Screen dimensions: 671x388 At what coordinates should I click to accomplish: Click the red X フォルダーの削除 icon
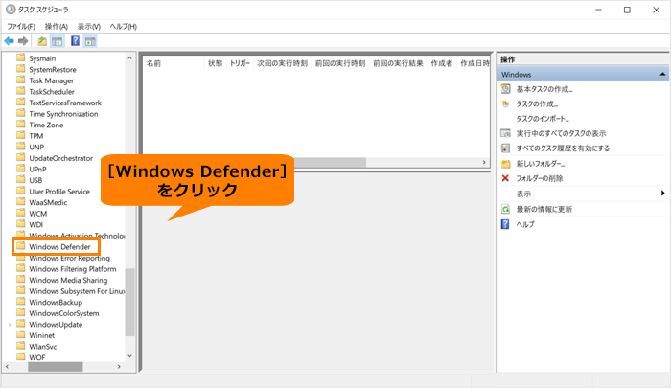click(x=505, y=178)
